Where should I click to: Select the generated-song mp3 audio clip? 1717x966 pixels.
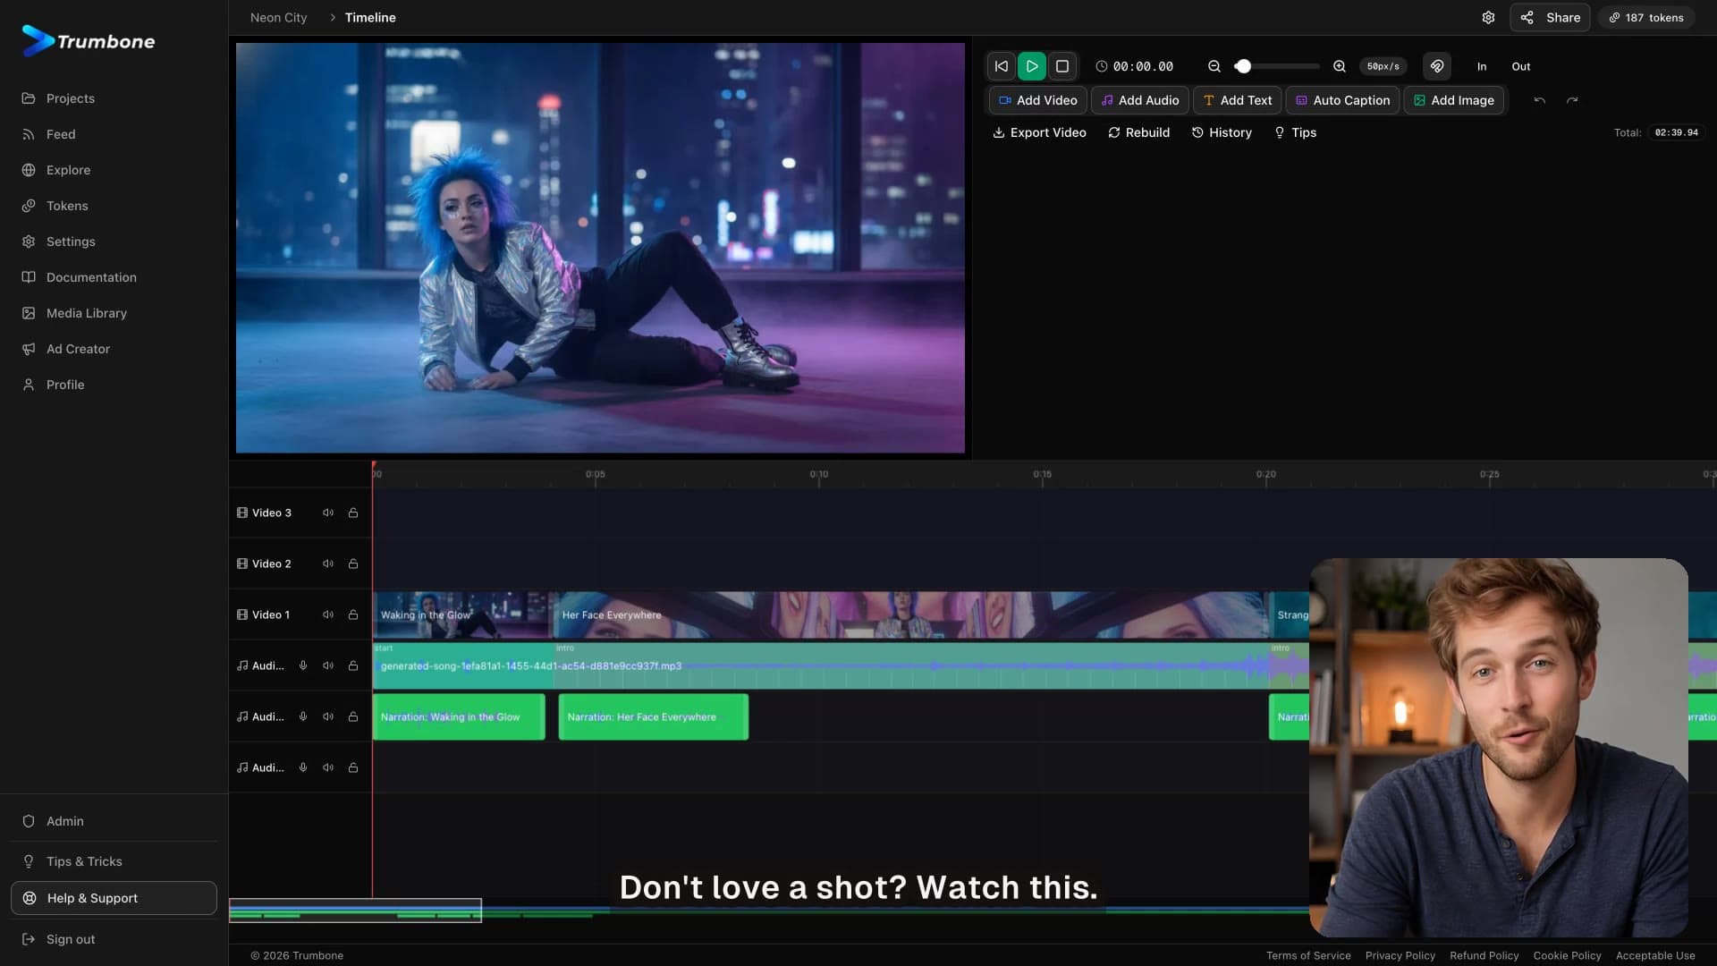[x=841, y=665]
